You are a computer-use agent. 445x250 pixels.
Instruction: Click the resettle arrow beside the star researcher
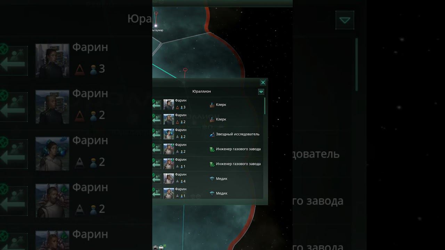coord(156,134)
